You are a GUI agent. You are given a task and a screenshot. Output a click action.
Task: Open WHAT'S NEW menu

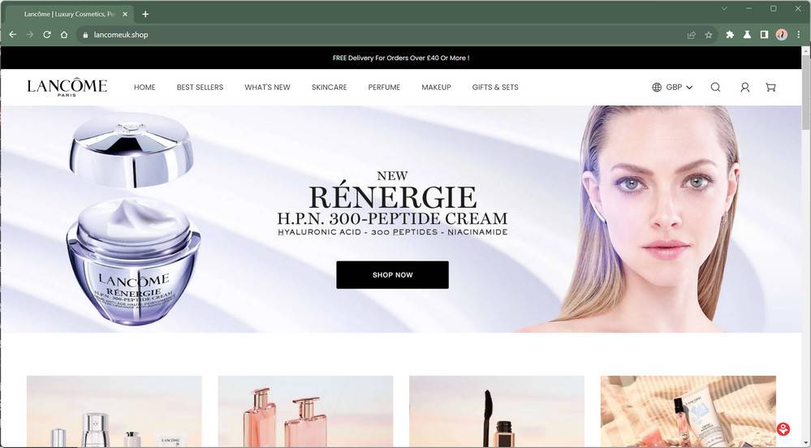pyautogui.click(x=267, y=87)
